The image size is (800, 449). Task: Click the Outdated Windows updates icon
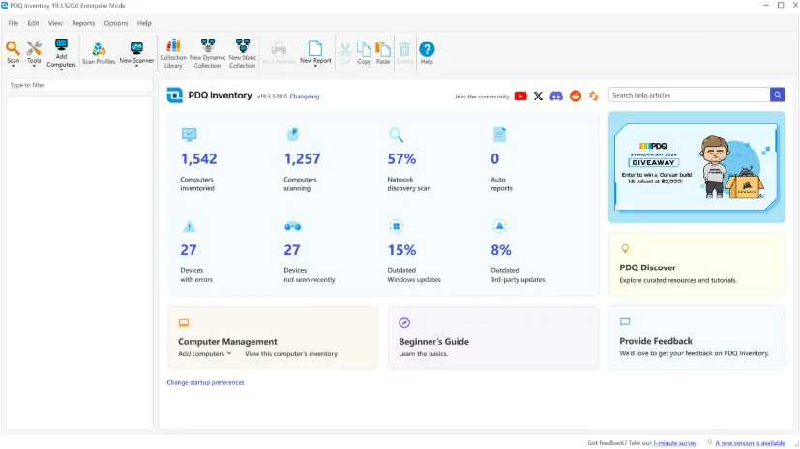click(396, 226)
